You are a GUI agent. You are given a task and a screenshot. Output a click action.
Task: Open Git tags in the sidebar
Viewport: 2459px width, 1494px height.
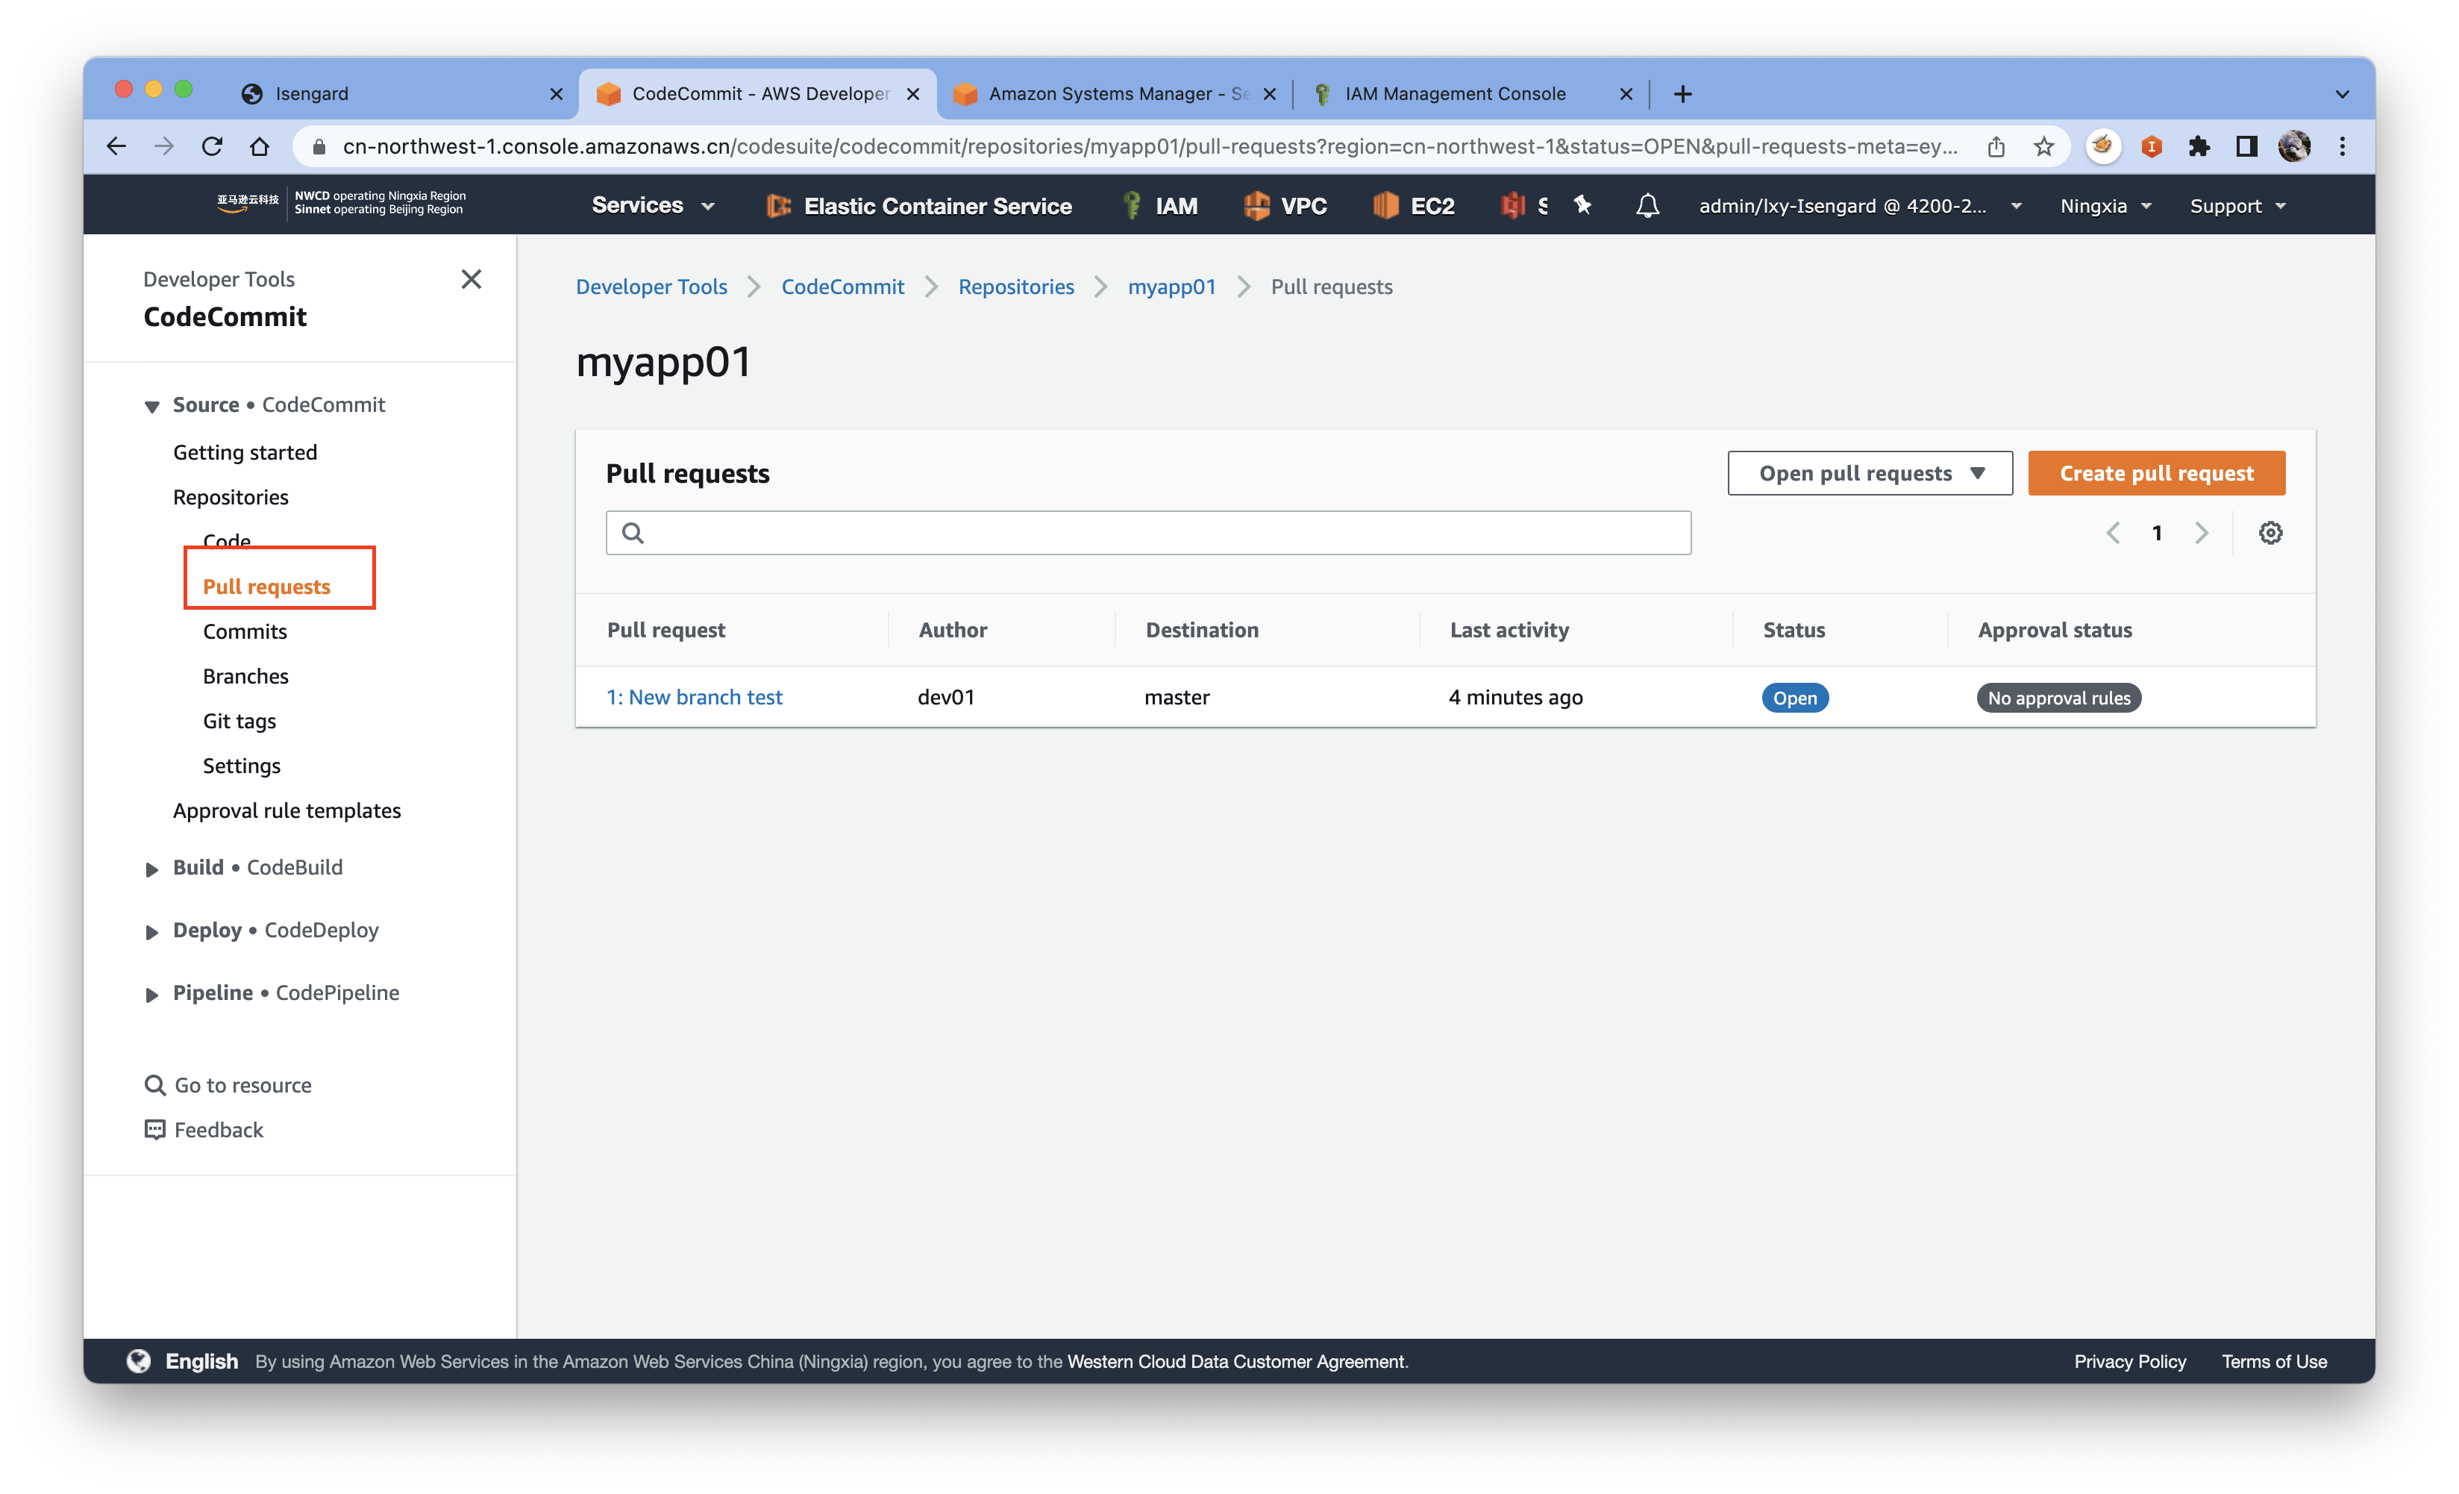[239, 722]
